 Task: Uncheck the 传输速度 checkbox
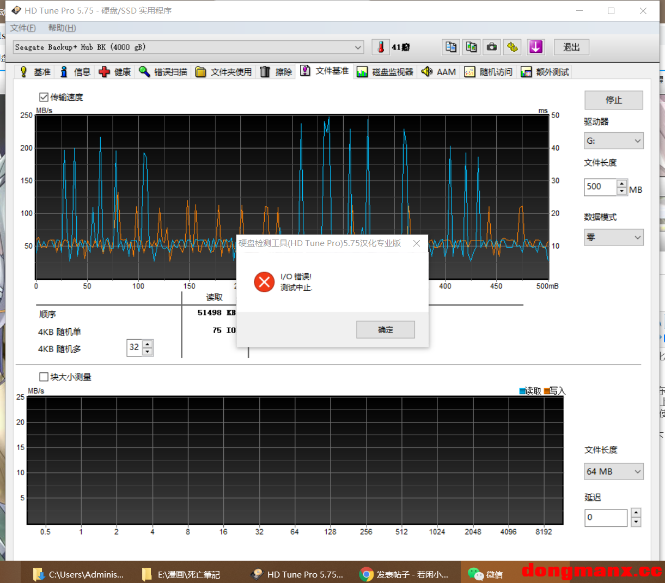click(x=44, y=97)
